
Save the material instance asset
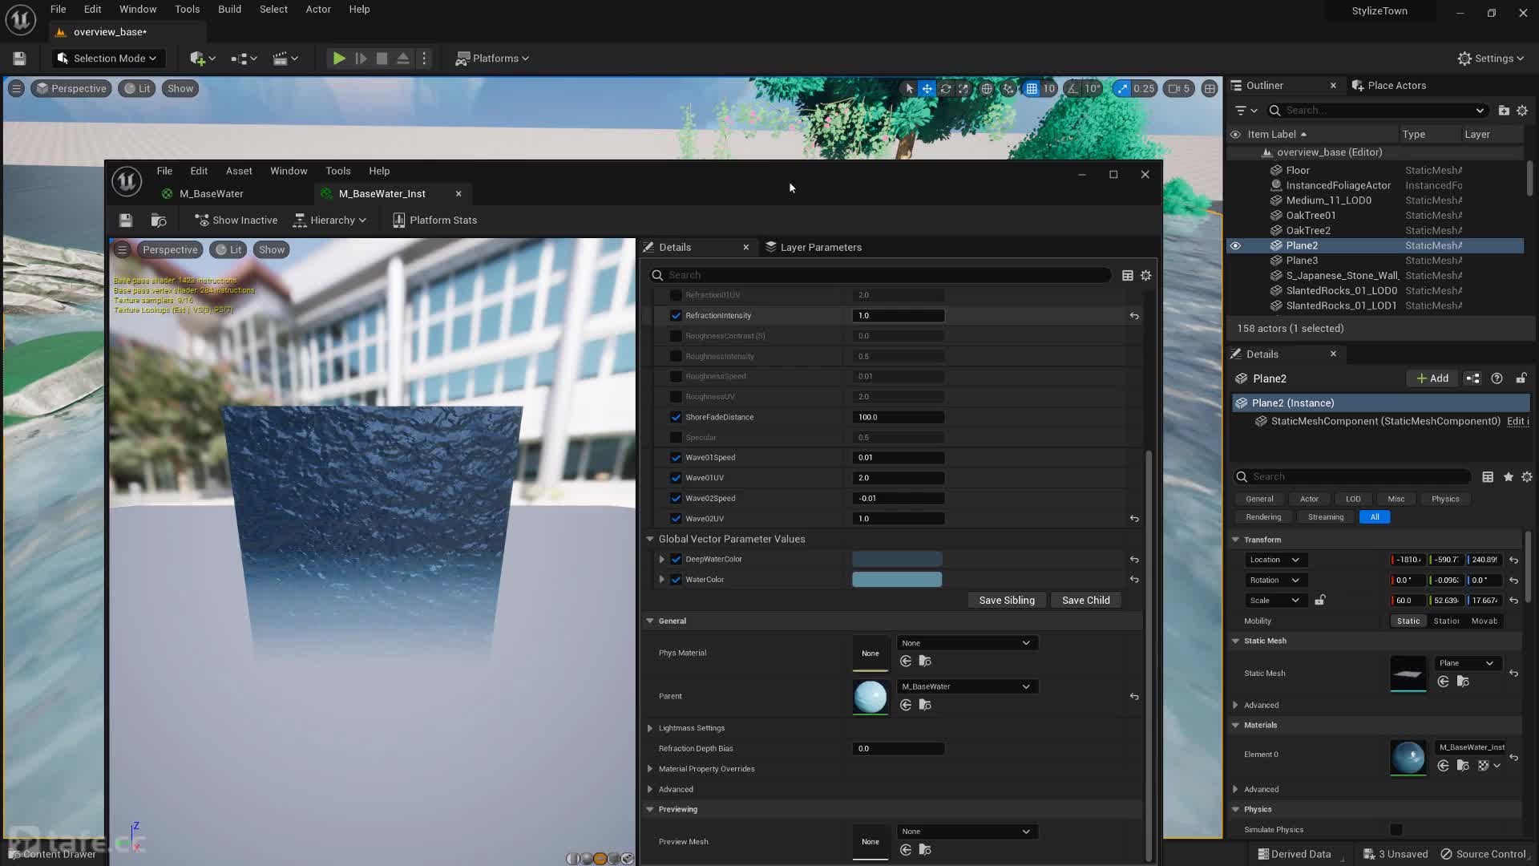[125, 221]
